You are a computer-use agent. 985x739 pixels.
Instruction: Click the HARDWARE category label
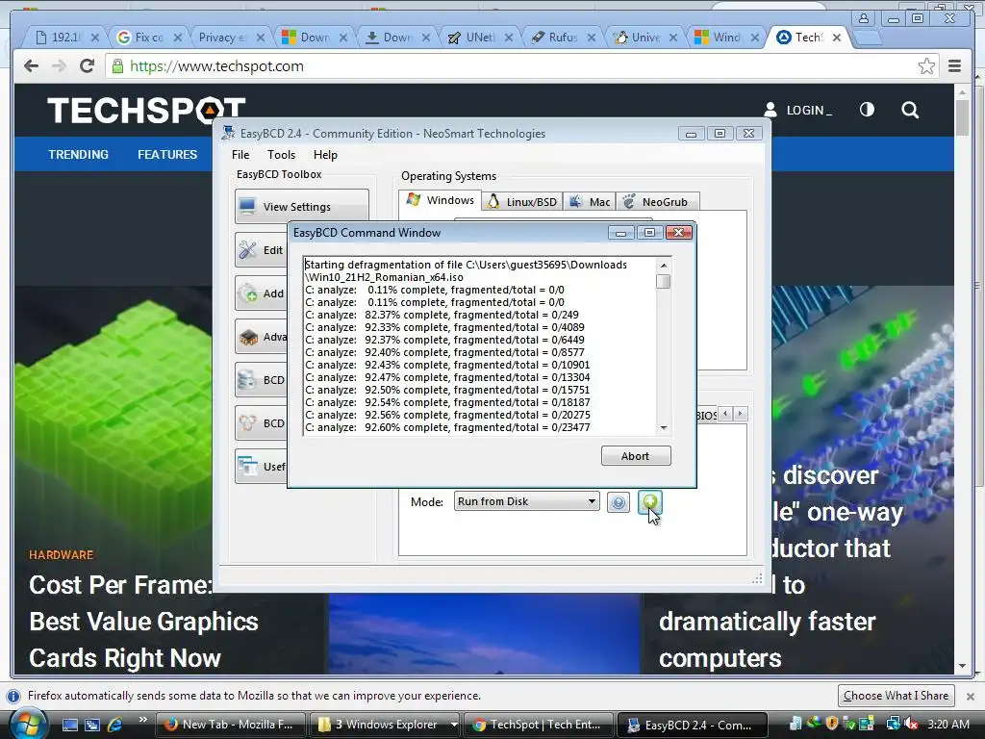point(61,555)
